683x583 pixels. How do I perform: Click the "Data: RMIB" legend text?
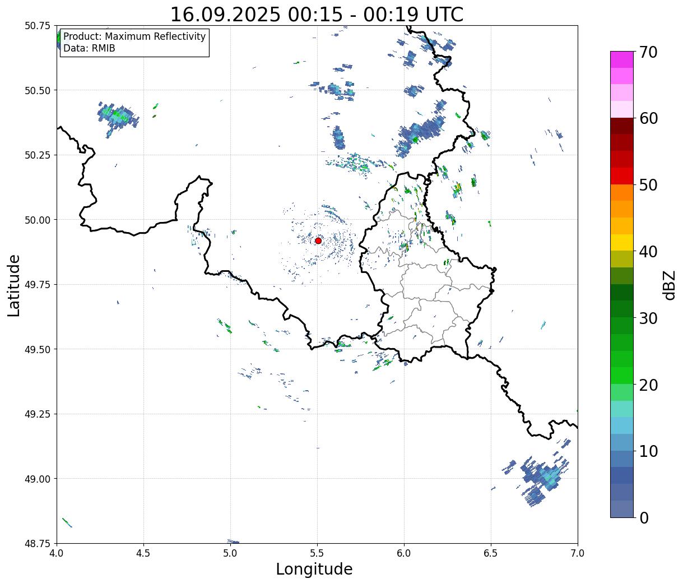point(89,48)
